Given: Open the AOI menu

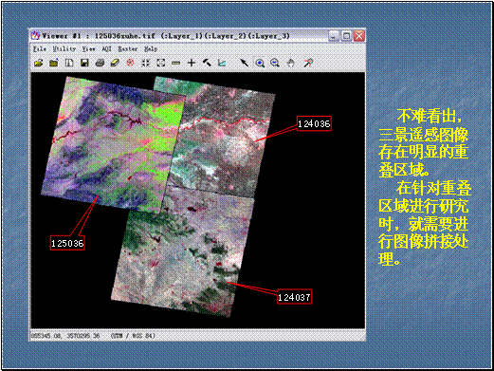Looking at the screenshot, I should 106,49.
